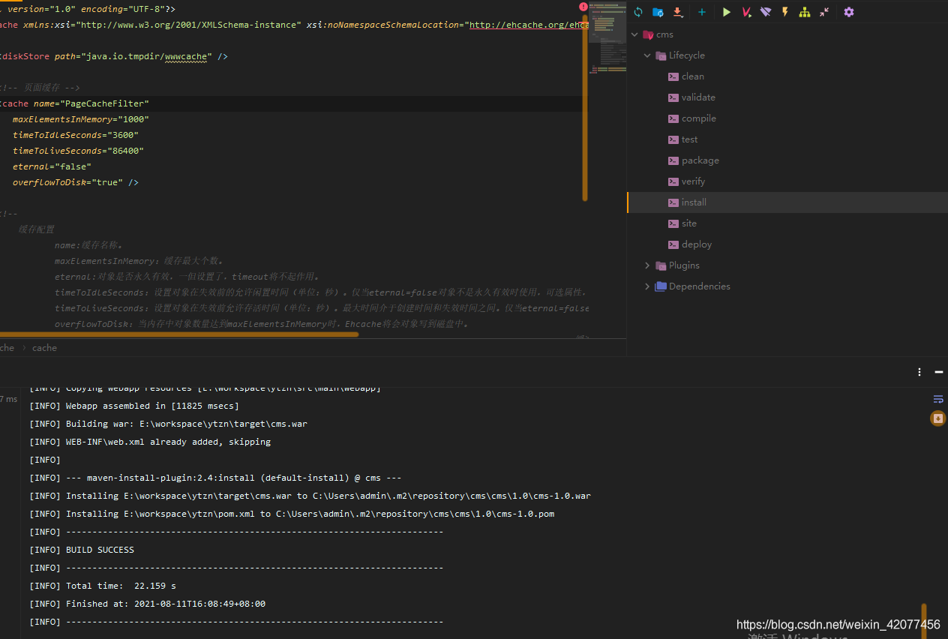Click "Webapp assembled in" console line
Viewport: 948px width, 639px height.
click(134, 406)
